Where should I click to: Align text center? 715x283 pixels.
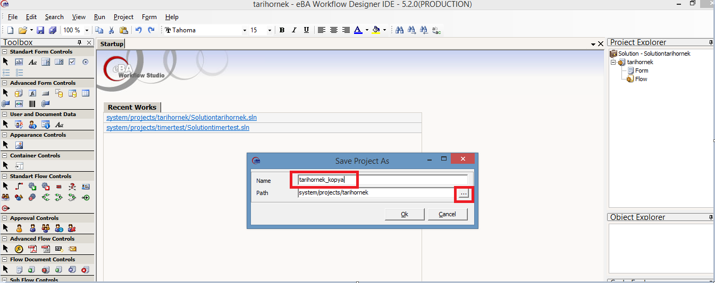(x=334, y=30)
